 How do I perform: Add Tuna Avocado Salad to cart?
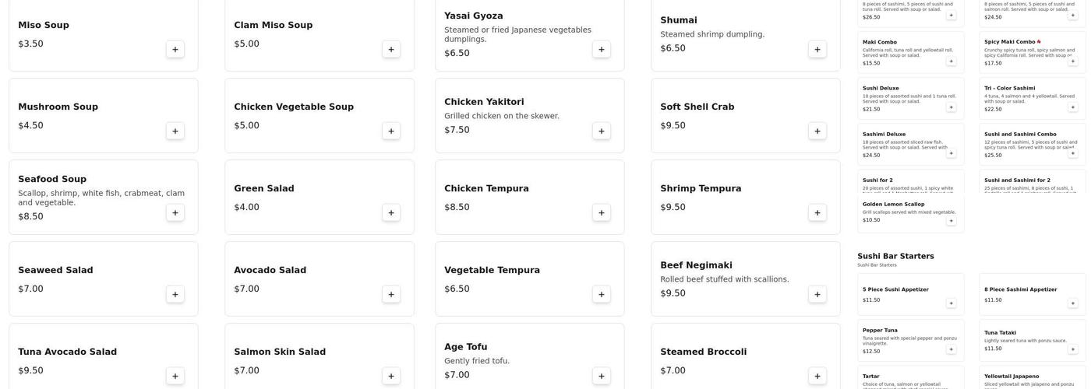click(x=175, y=377)
